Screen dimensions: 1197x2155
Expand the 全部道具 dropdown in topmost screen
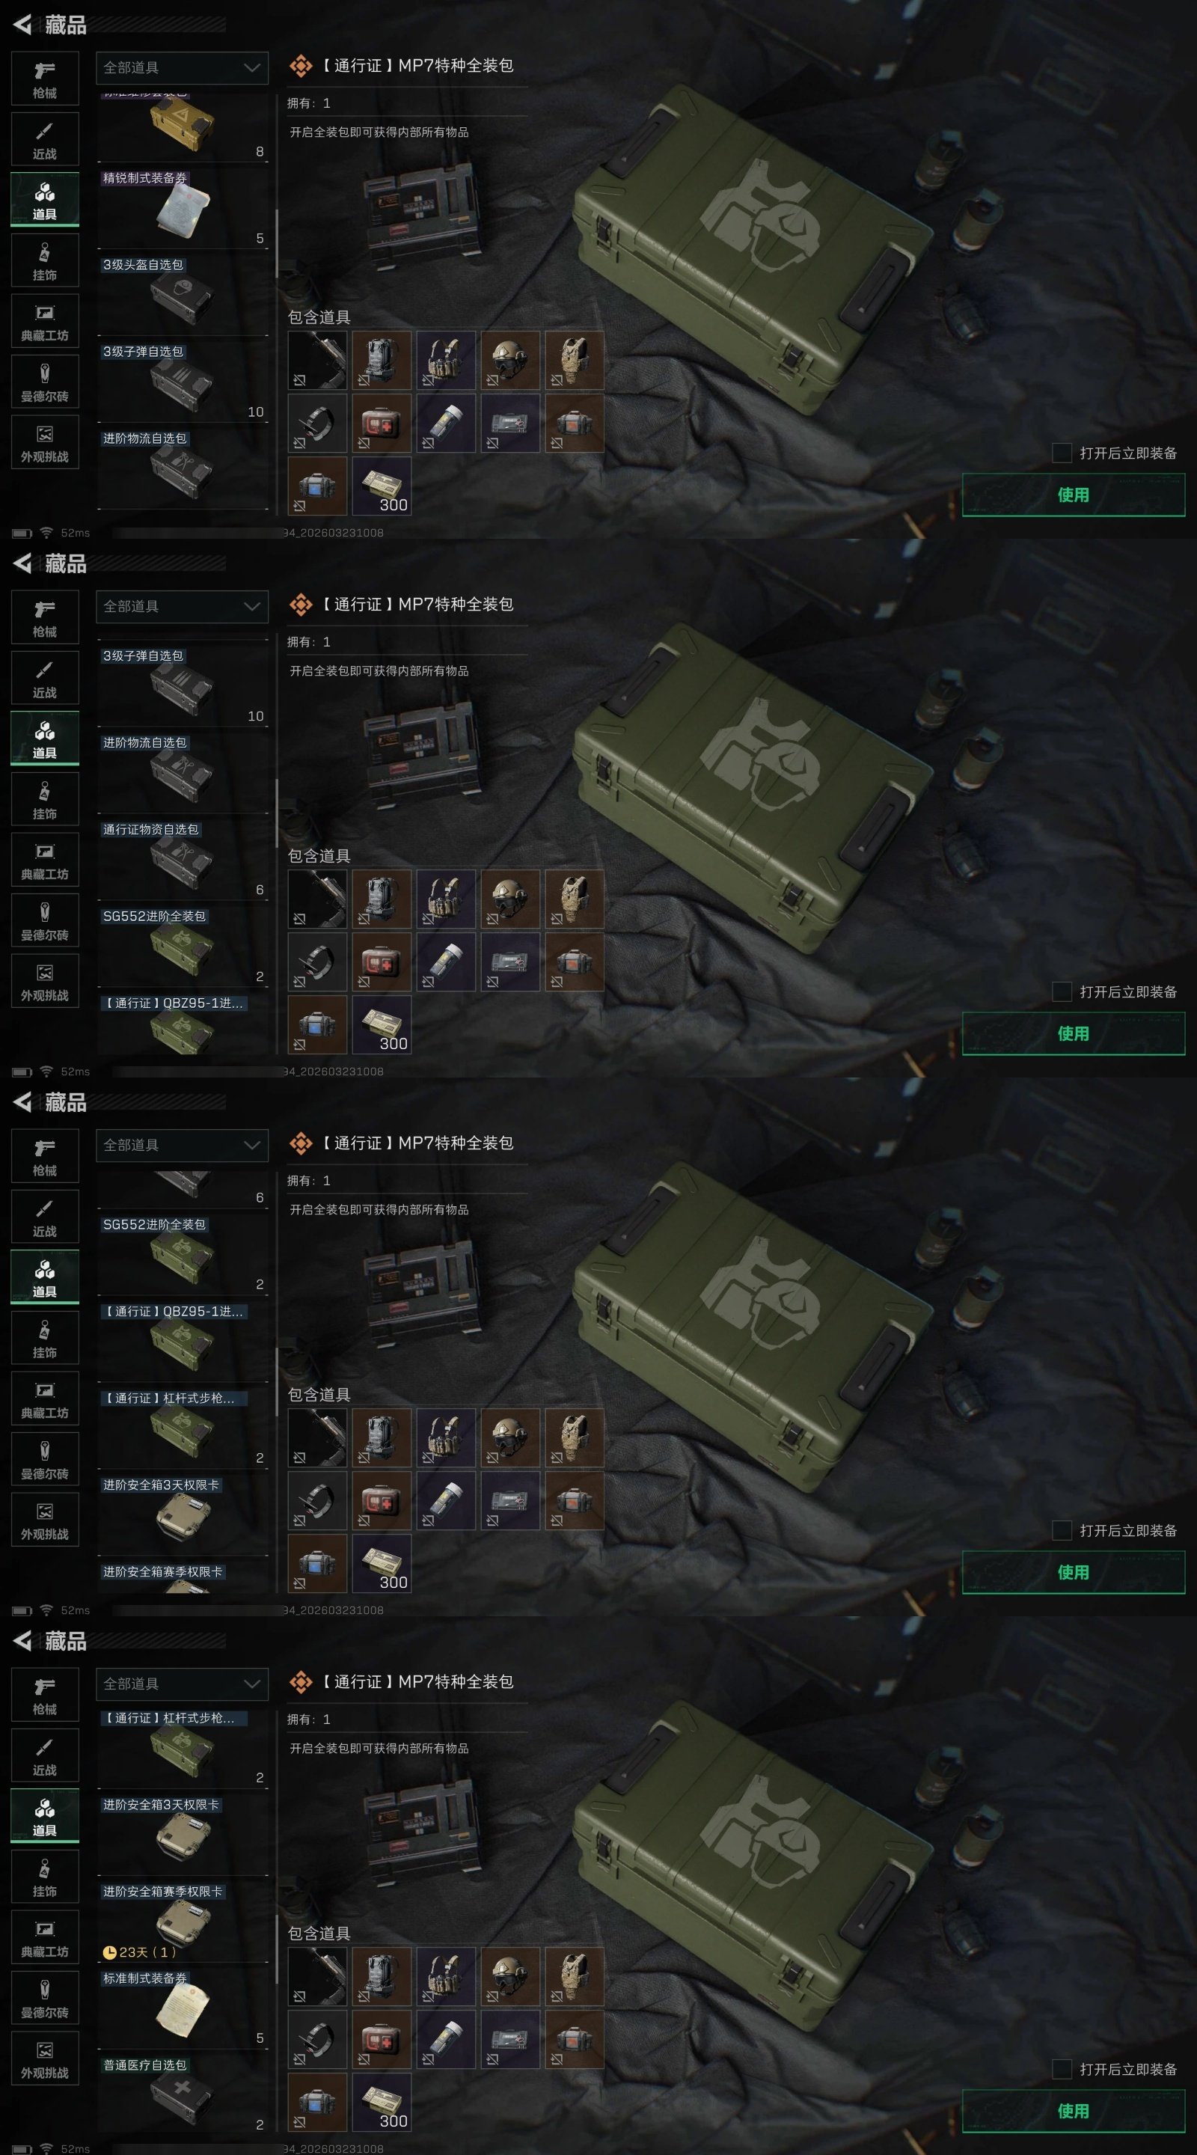[x=183, y=68]
